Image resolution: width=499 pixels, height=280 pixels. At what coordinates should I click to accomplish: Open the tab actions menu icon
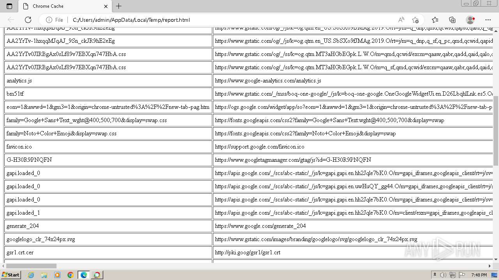tap(9, 6)
